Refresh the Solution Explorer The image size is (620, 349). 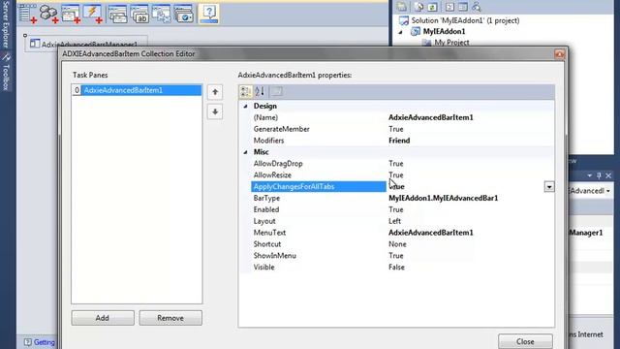pyautogui.click(x=433, y=7)
